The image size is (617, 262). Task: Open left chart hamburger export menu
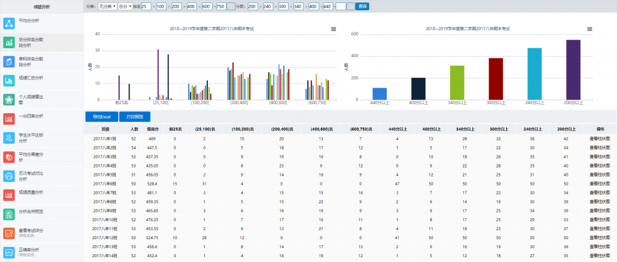point(333,29)
